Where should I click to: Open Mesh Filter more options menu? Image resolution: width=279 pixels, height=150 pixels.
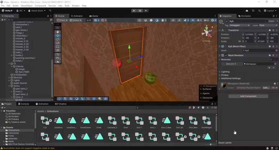point(277,46)
